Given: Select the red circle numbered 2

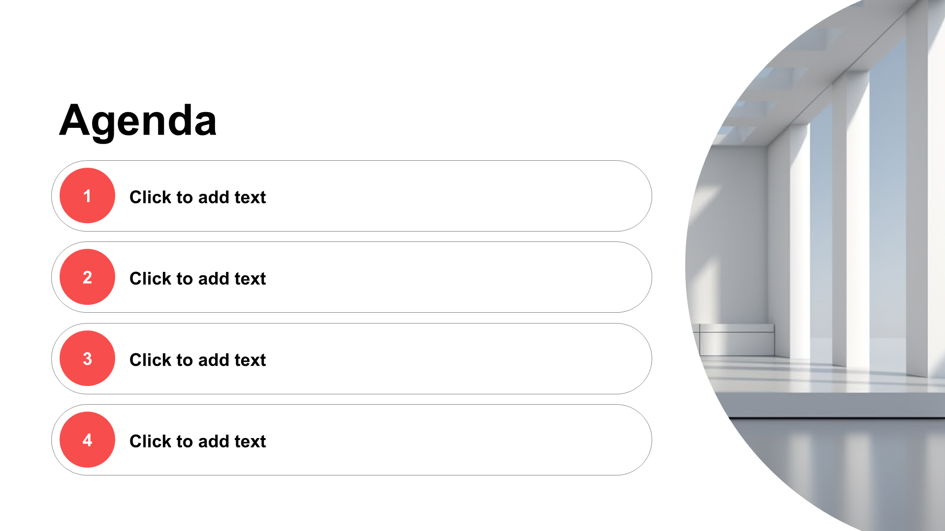Looking at the screenshot, I should tap(87, 277).
